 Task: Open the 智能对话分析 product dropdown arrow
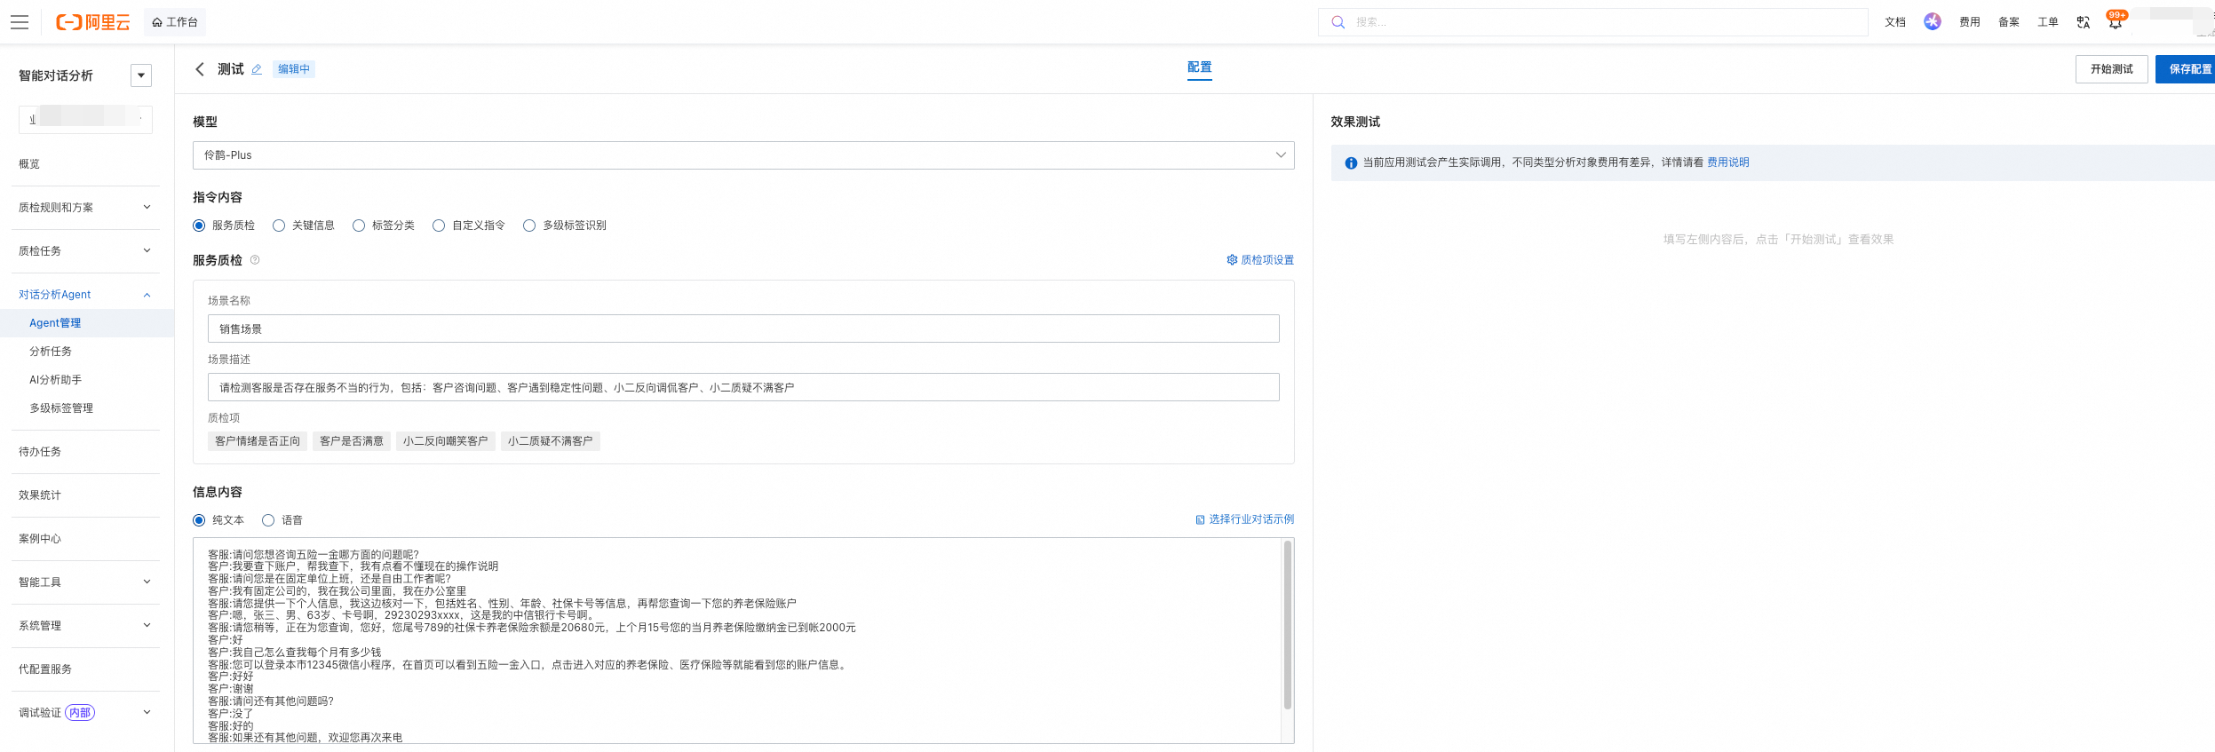pos(141,75)
